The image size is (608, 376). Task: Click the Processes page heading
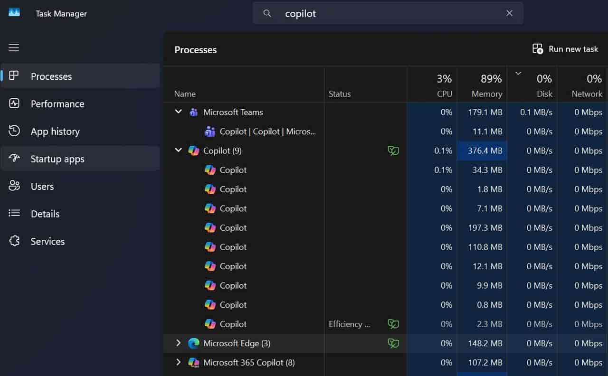click(195, 49)
